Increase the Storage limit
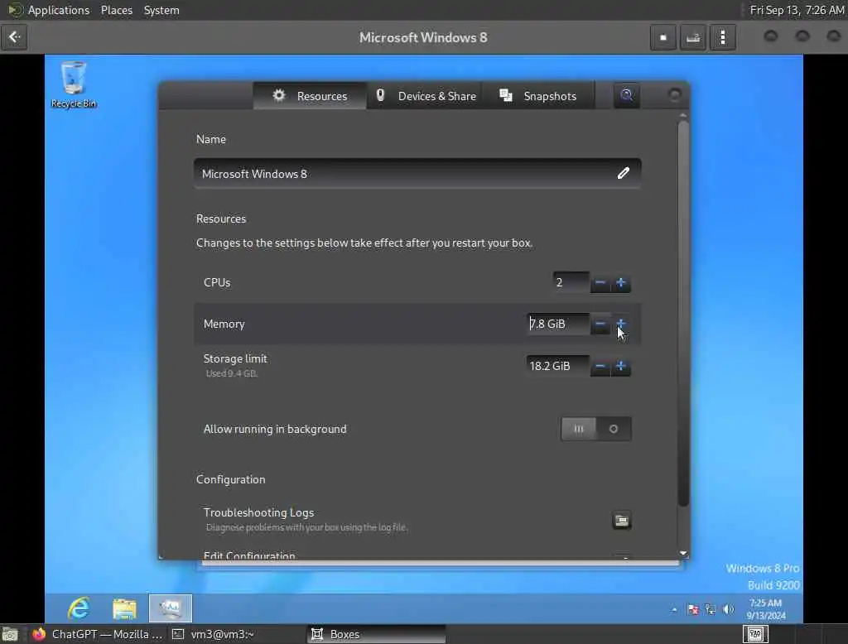This screenshot has height=644, width=848. [x=621, y=366]
